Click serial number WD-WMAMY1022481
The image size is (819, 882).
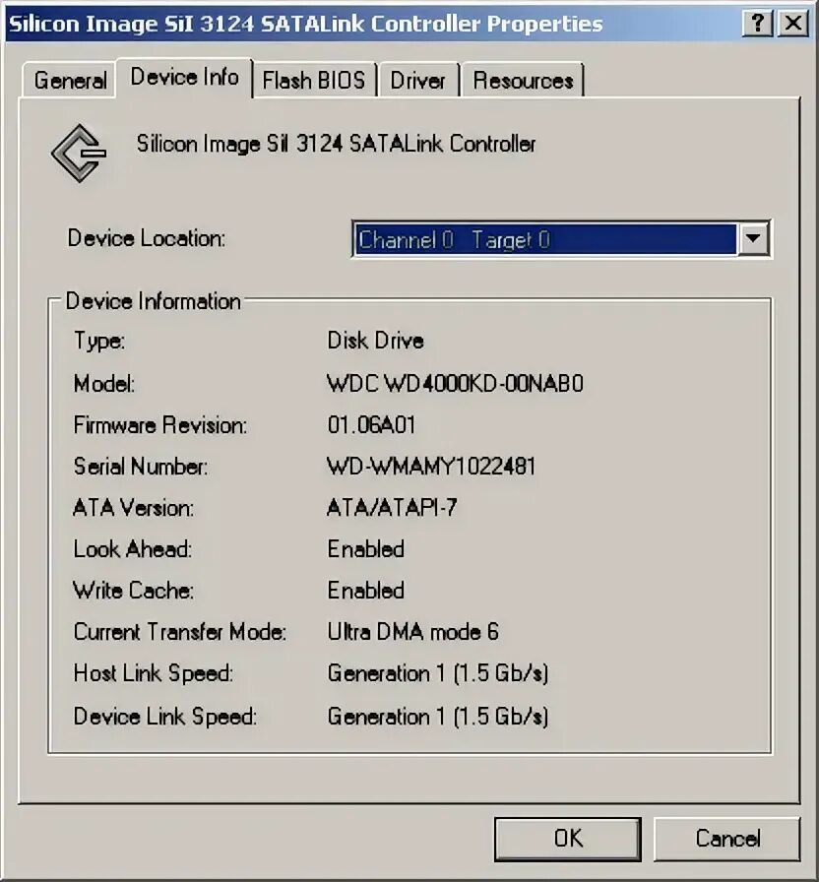tap(431, 467)
